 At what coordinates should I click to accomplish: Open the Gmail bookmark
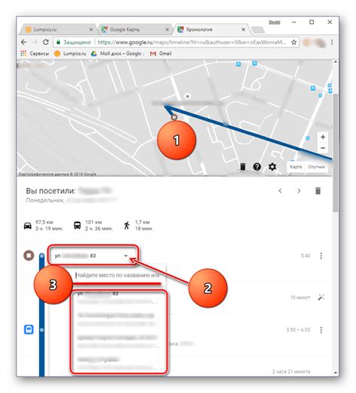tap(161, 53)
